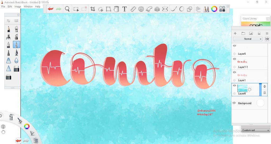This screenshot has height=144, width=271.
Task: Hide Layer1 using its eye icon
Action: click(234, 72)
